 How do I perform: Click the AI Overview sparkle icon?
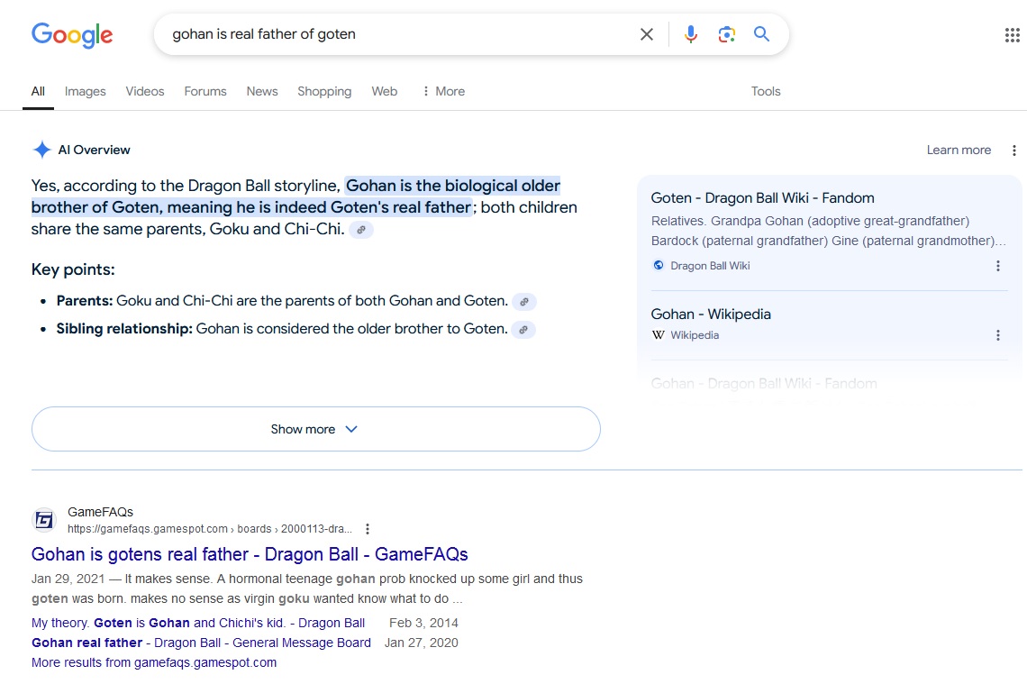tap(42, 150)
